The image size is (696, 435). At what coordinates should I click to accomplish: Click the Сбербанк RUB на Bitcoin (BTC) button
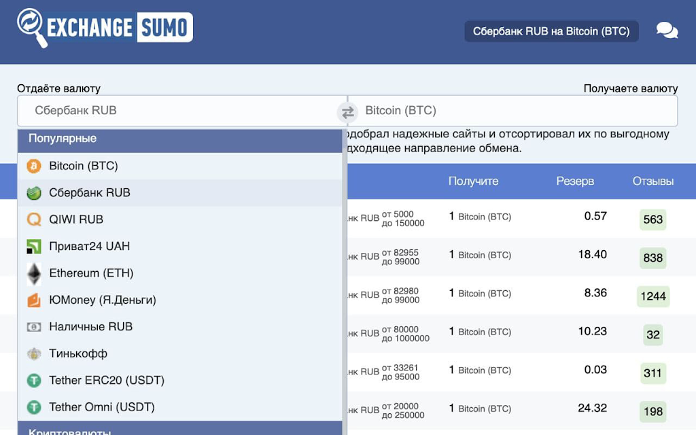551,31
